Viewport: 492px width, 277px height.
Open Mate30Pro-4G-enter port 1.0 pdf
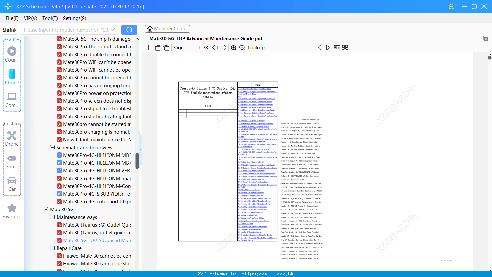click(x=94, y=202)
